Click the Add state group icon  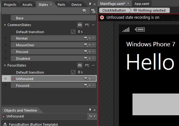(x=85, y=11)
